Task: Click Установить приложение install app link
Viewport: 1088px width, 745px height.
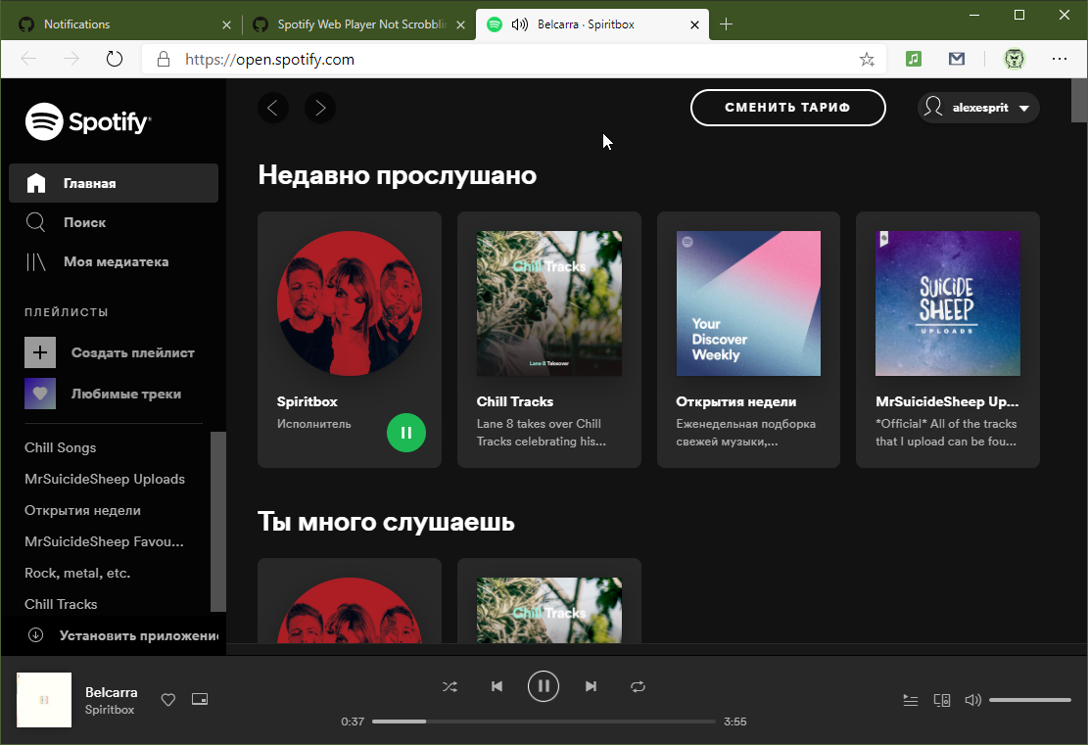Action: click(x=122, y=635)
